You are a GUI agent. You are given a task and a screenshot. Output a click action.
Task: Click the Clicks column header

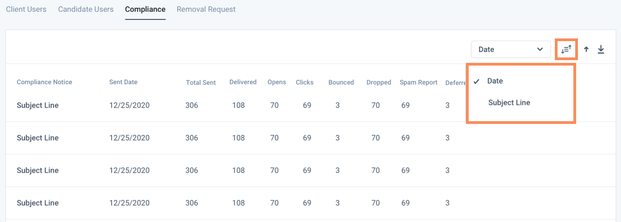point(305,82)
